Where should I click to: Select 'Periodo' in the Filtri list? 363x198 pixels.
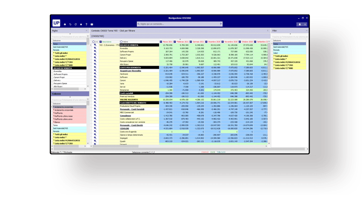pyautogui.click(x=277, y=50)
